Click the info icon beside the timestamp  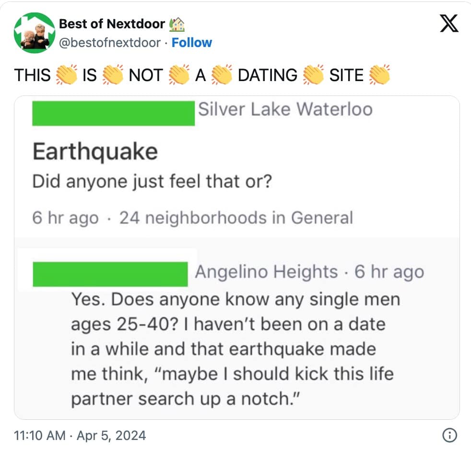click(449, 435)
